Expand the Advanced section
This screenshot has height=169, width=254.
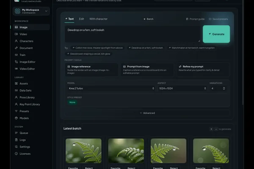coord(147,113)
